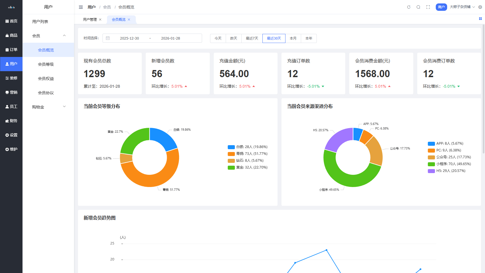The width and height of the screenshot is (485, 273).
Task: Close the 会员概览 tab
Action: click(129, 20)
